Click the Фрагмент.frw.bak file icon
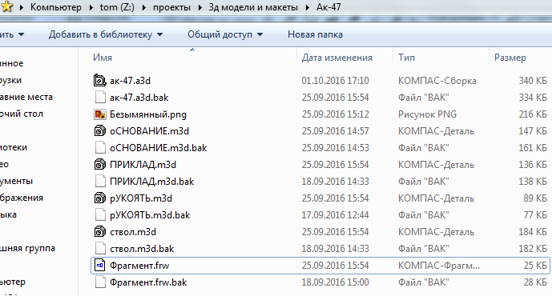552x296 pixels. pos(100,282)
